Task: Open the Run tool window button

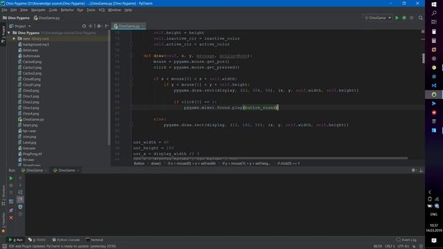Action: pos(16,240)
